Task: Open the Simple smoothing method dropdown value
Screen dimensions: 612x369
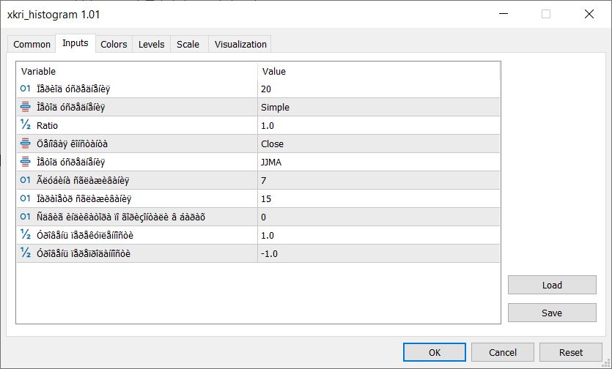Action: pos(377,107)
